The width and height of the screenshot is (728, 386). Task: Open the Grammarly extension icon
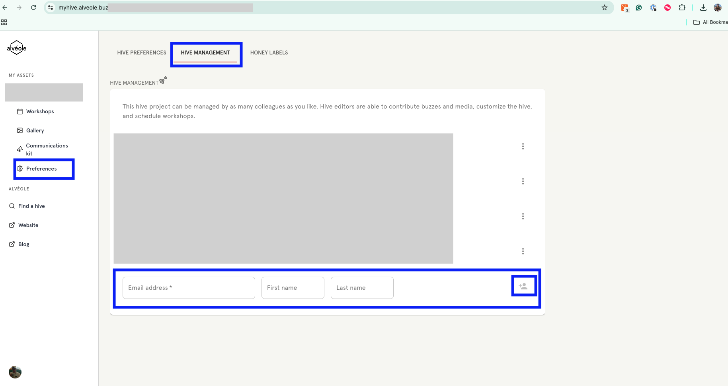[x=639, y=8]
